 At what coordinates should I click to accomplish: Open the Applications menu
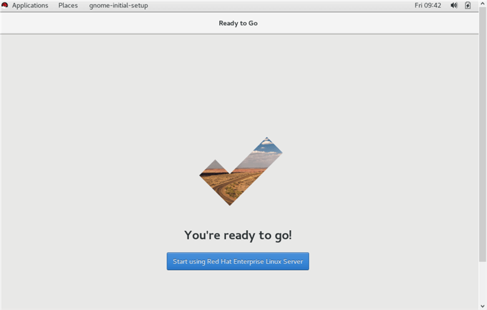click(x=30, y=5)
